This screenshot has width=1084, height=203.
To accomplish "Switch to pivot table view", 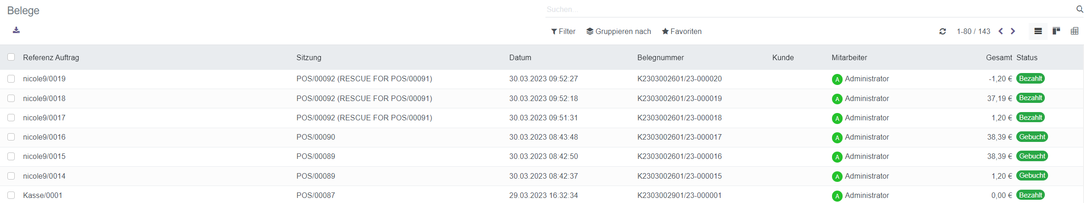I will coord(1074,31).
